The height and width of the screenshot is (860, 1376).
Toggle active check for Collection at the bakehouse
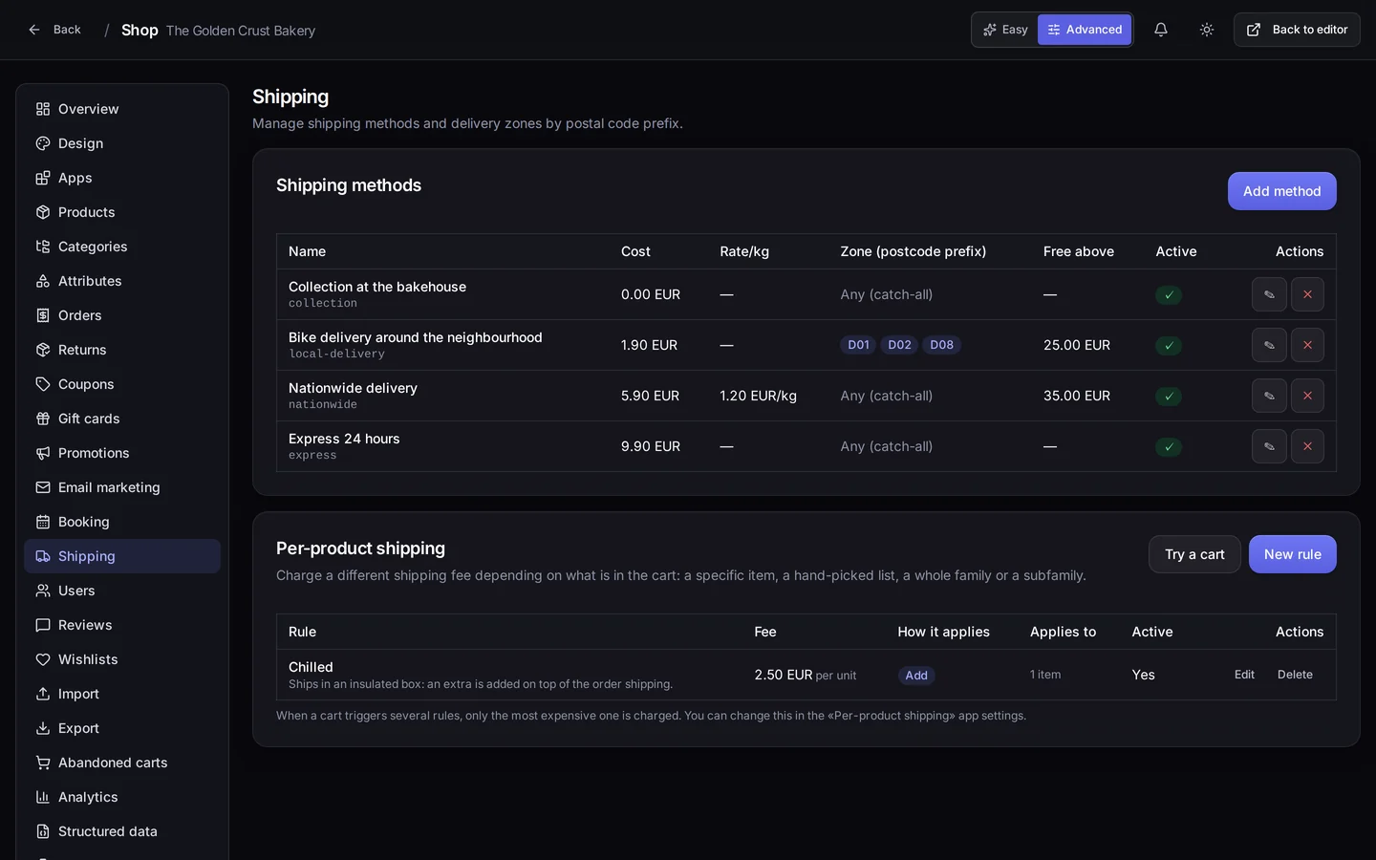coord(1169,295)
